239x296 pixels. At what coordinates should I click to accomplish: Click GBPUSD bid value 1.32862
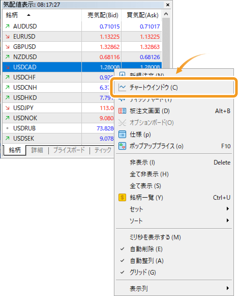click(x=110, y=47)
